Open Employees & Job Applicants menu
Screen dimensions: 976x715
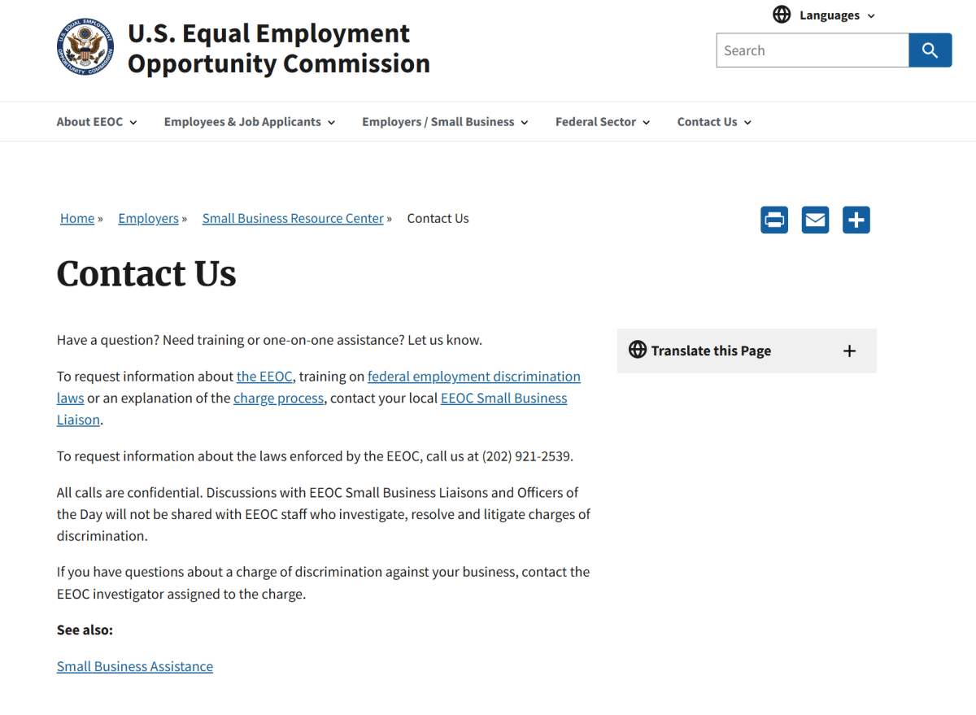click(250, 122)
